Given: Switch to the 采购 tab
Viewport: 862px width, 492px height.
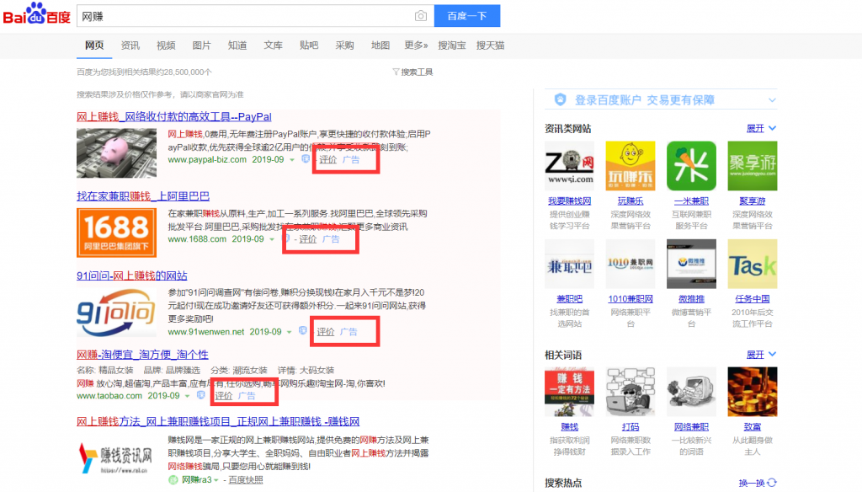Looking at the screenshot, I should pos(344,45).
